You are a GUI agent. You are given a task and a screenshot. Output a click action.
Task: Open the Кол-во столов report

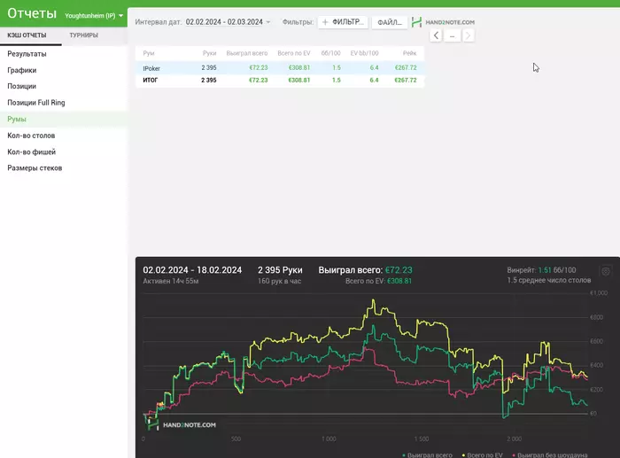[31, 136]
